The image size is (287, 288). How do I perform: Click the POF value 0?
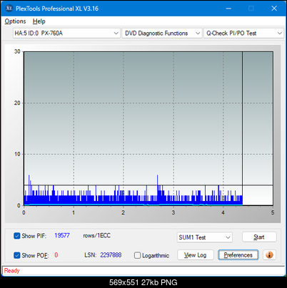coord(56,255)
